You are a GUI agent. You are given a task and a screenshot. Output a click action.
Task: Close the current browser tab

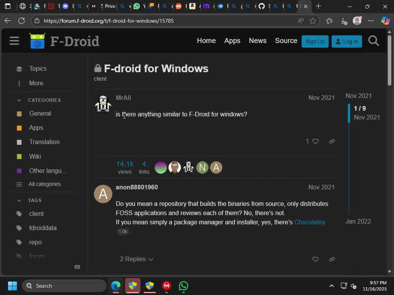[x=306, y=7]
